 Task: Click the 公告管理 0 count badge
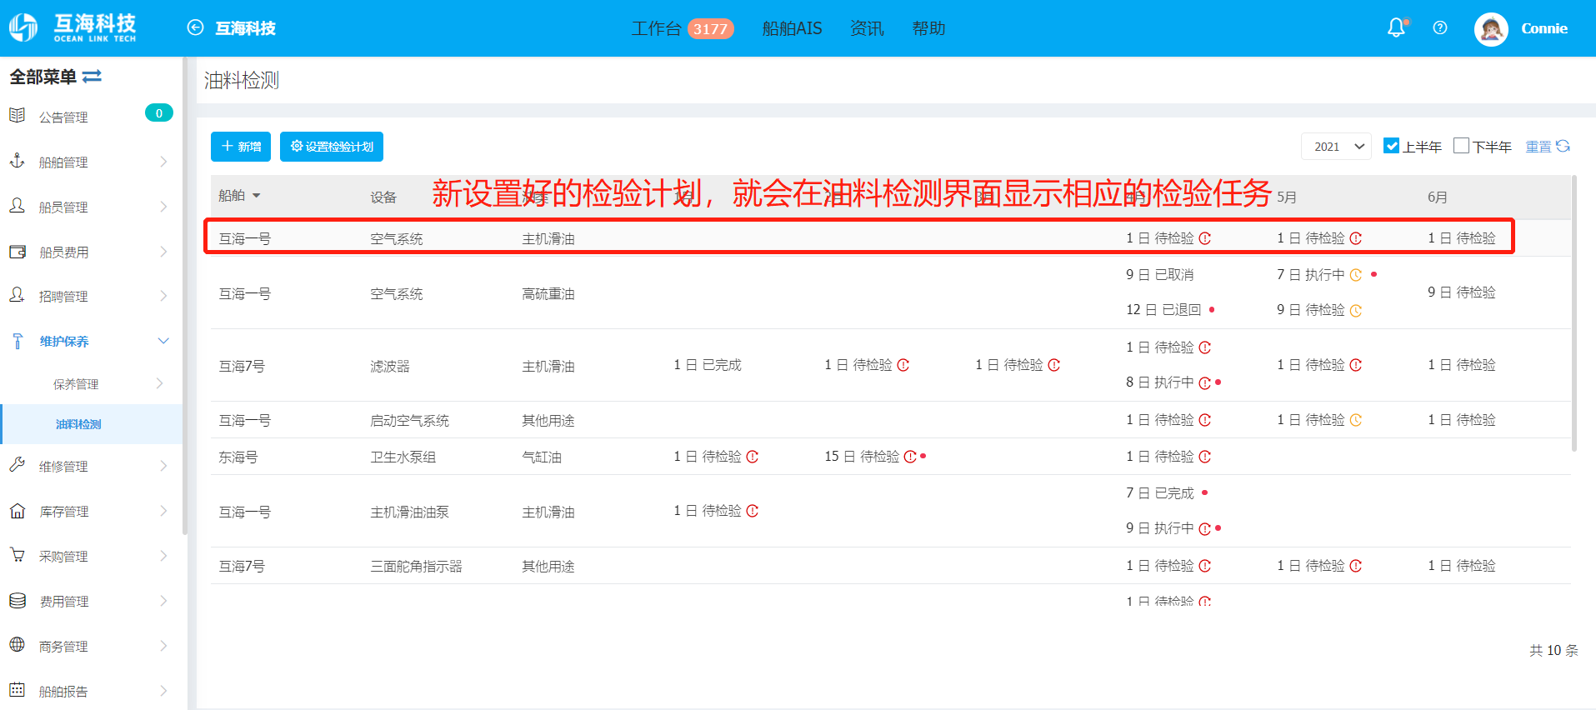click(x=159, y=113)
